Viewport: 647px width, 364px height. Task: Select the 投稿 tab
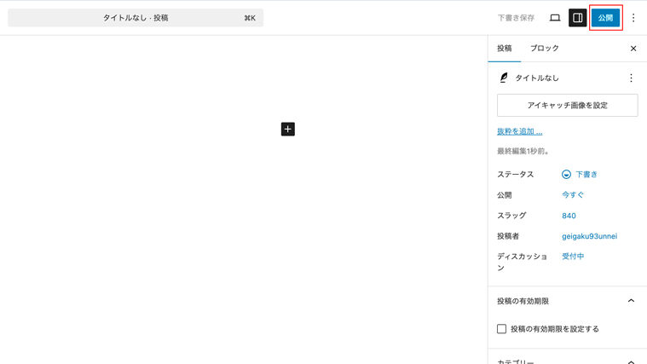point(505,49)
